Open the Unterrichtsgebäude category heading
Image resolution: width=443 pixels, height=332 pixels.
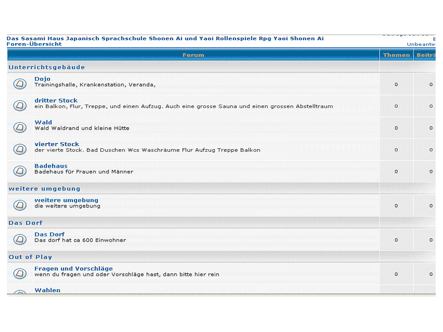tap(47, 67)
